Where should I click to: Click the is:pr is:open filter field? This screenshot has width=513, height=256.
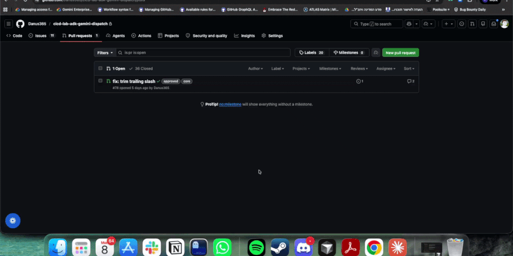[x=203, y=52]
